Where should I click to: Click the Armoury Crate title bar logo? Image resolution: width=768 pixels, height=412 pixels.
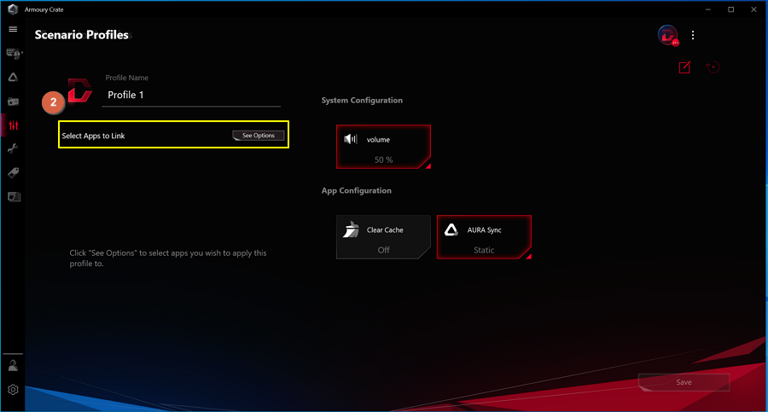[x=13, y=9]
